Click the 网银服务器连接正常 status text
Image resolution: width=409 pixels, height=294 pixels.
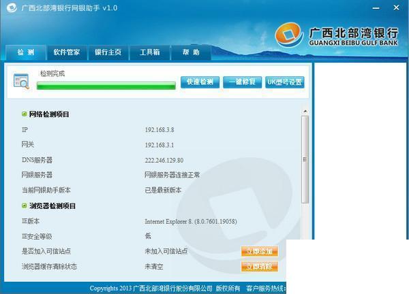click(x=172, y=175)
